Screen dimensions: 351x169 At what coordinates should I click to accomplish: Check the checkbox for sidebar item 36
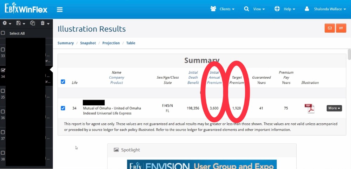coord(3,112)
